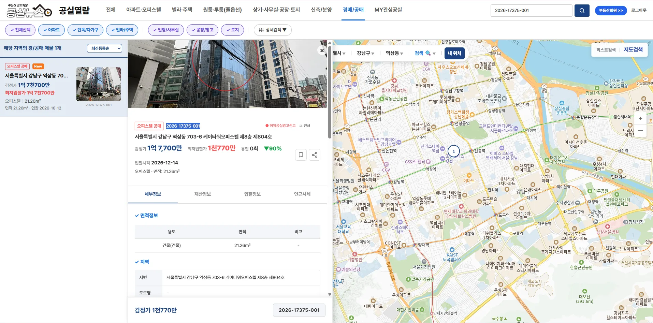Viewport: 653px width, 323px height.
Task: Open the 상가·사무실·공장·토지 menu
Action: point(276,10)
